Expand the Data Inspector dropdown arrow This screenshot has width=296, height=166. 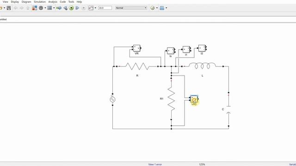[x=95, y=8]
